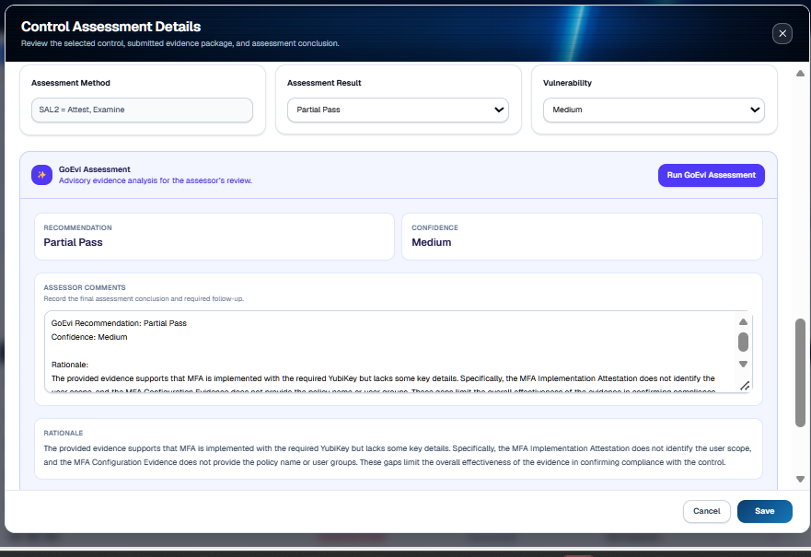The width and height of the screenshot is (811, 557).
Task: Click the Assessment Result label
Action: point(324,83)
